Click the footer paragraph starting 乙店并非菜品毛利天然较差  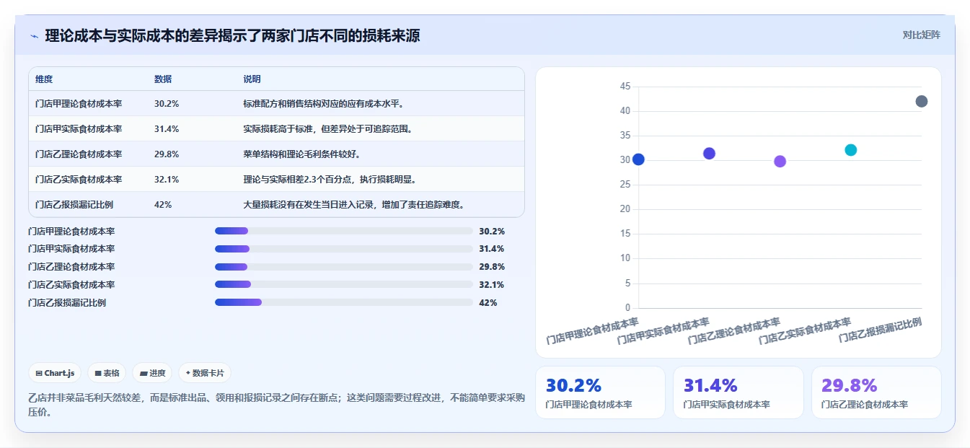click(x=277, y=405)
